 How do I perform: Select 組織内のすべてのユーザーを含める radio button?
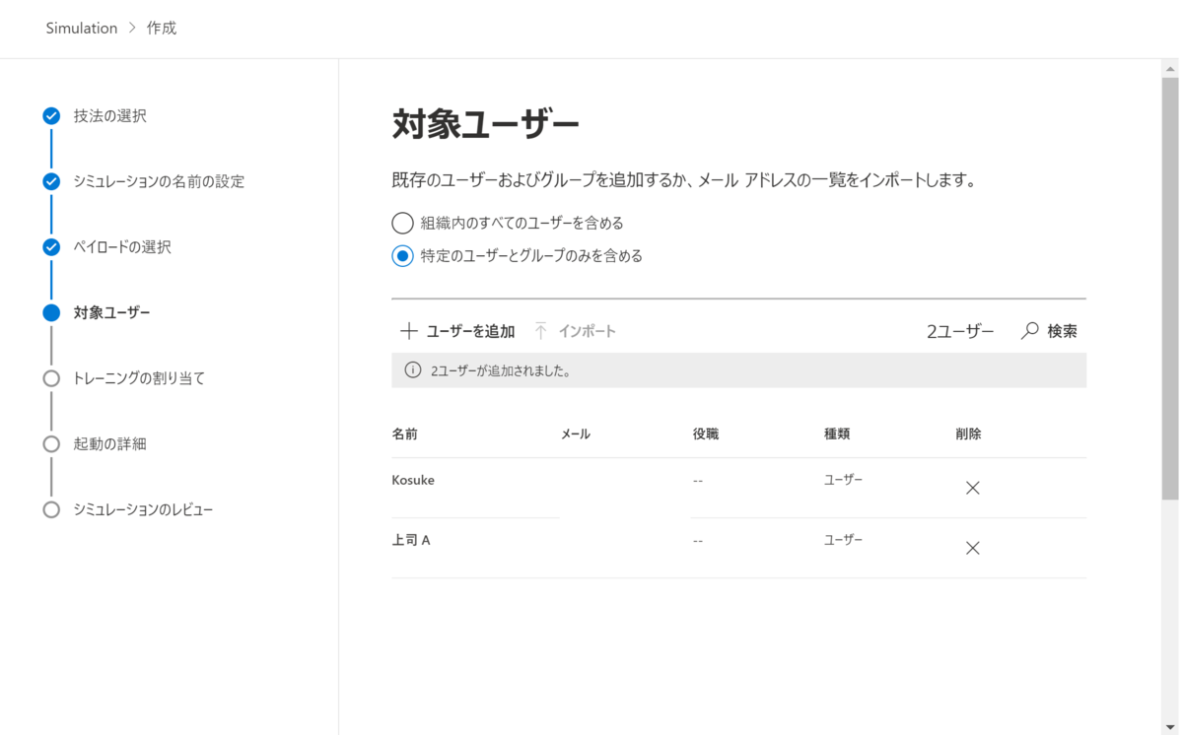402,223
